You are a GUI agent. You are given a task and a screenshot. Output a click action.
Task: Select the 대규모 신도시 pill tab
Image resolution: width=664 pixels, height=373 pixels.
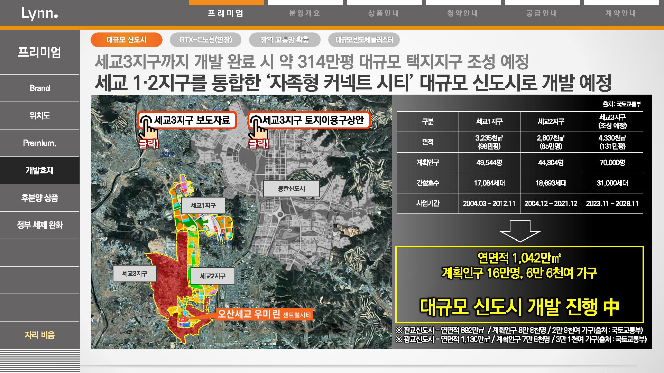pyautogui.click(x=126, y=40)
